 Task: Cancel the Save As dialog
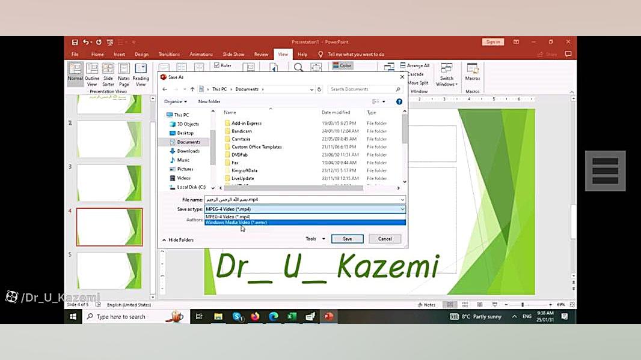[385, 239]
